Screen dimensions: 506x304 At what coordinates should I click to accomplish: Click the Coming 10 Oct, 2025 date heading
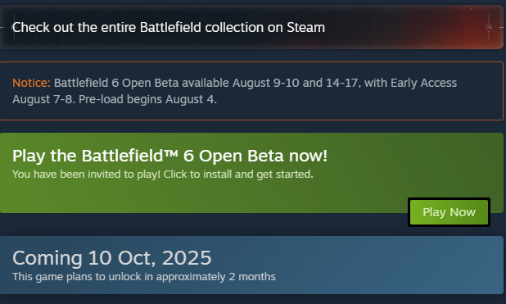112,258
